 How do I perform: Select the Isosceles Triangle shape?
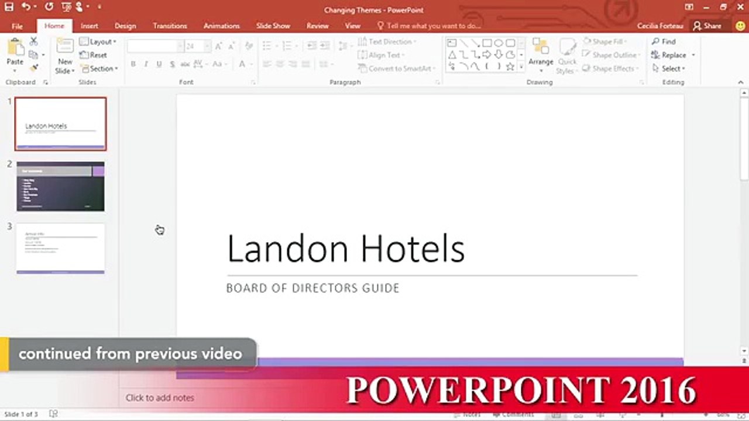pyautogui.click(x=452, y=55)
